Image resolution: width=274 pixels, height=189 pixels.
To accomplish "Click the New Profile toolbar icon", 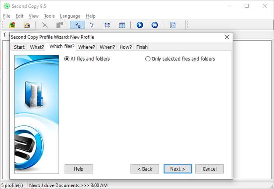I will click(x=12, y=25).
